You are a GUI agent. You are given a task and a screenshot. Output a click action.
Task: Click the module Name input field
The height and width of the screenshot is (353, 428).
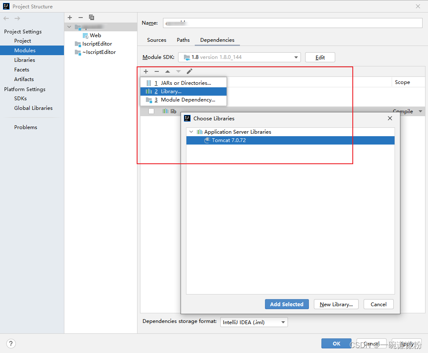(293, 23)
